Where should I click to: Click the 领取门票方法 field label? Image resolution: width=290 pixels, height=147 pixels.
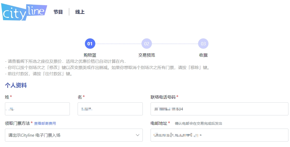pyautogui.click(x=17, y=123)
